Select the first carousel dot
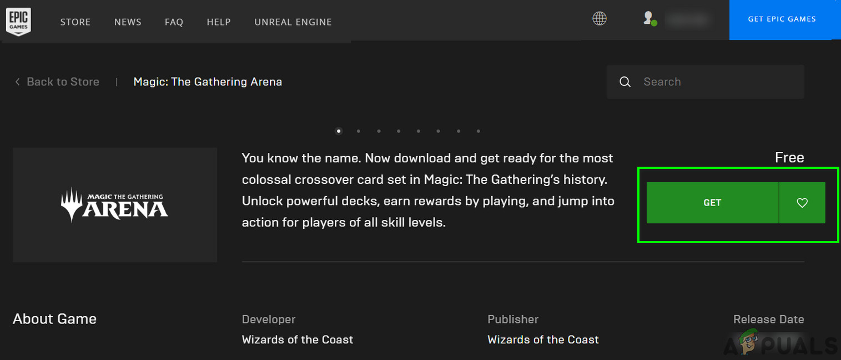The height and width of the screenshot is (360, 841). click(x=339, y=131)
